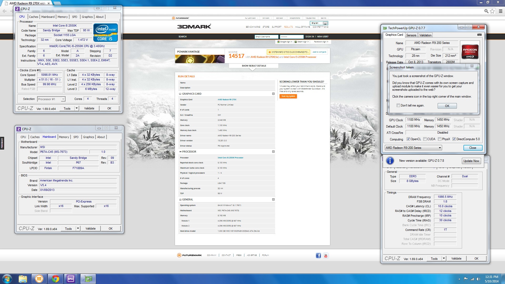This screenshot has height=284, width=505.
Task: Close the Screenshot taken dialog with X
Action: click(x=472, y=66)
